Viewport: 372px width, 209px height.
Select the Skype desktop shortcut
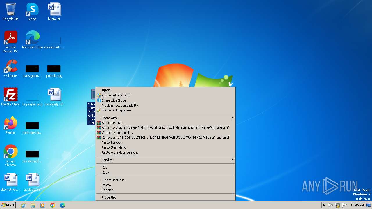tap(32, 12)
